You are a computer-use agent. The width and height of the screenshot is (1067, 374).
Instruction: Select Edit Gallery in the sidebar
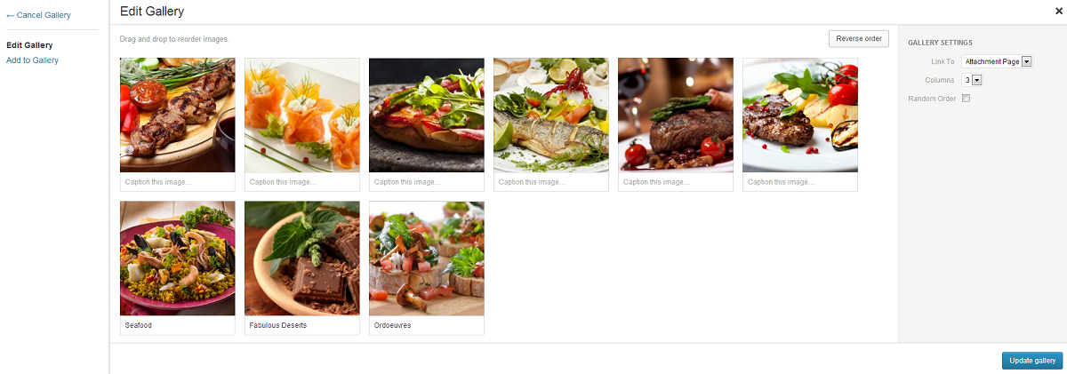(x=29, y=44)
